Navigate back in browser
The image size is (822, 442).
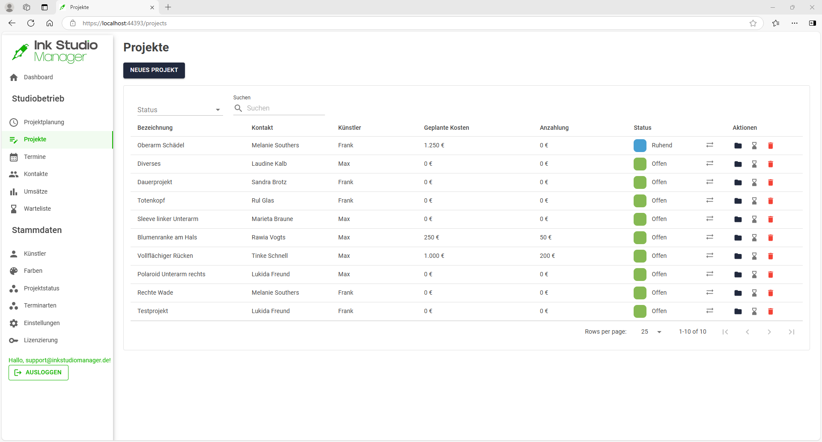[x=12, y=23]
